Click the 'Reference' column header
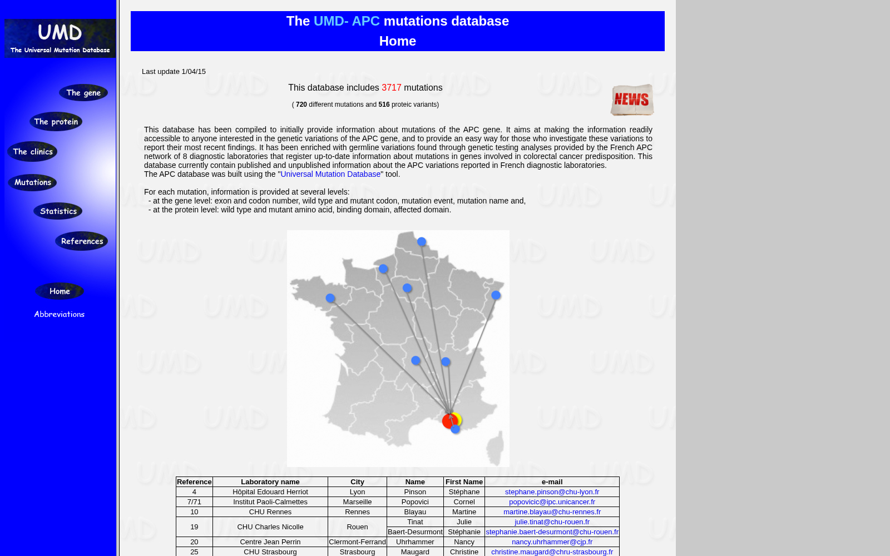Viewport: 890px width, 556px height. [x=194, y=482]
